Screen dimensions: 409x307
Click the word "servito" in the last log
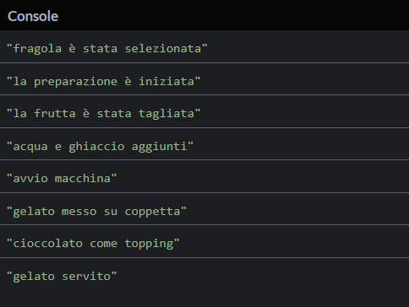86,277
